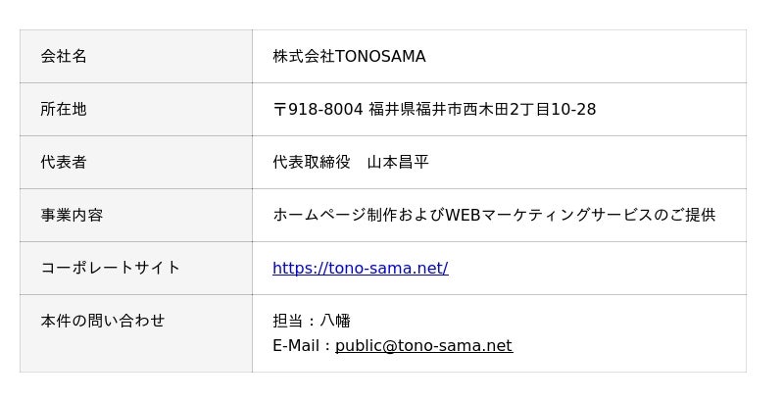Select the contact person name 八幡
784x402 pixels.
(x=335, y=321)
